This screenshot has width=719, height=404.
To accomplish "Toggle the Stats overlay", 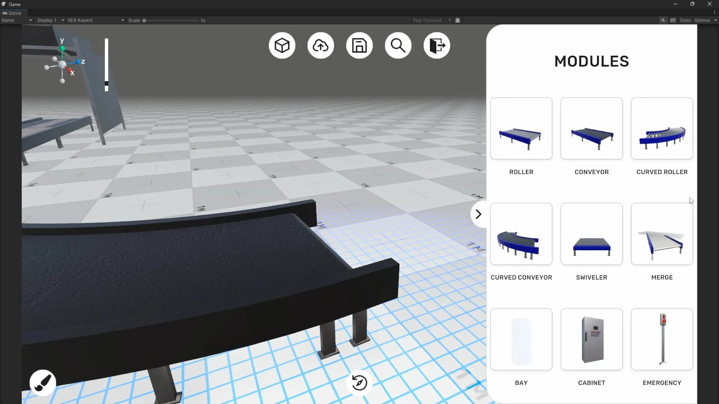I will pyautogui.click(x=685, y=20).
